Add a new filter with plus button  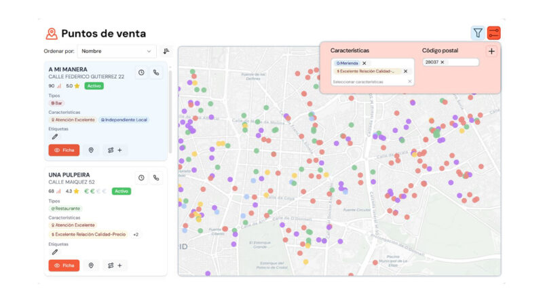pyautogui.click(x=491, y=52)
